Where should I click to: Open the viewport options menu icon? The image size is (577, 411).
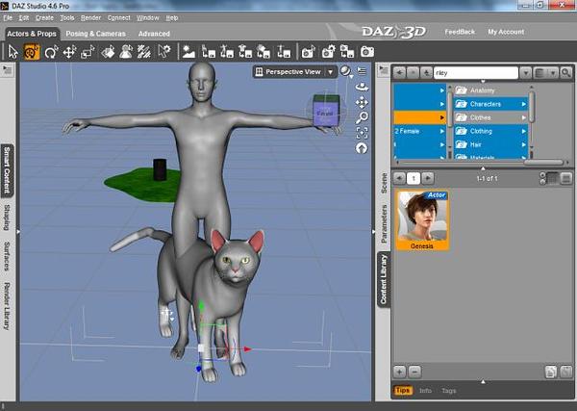pyautogui.click(x=363, y=71)
